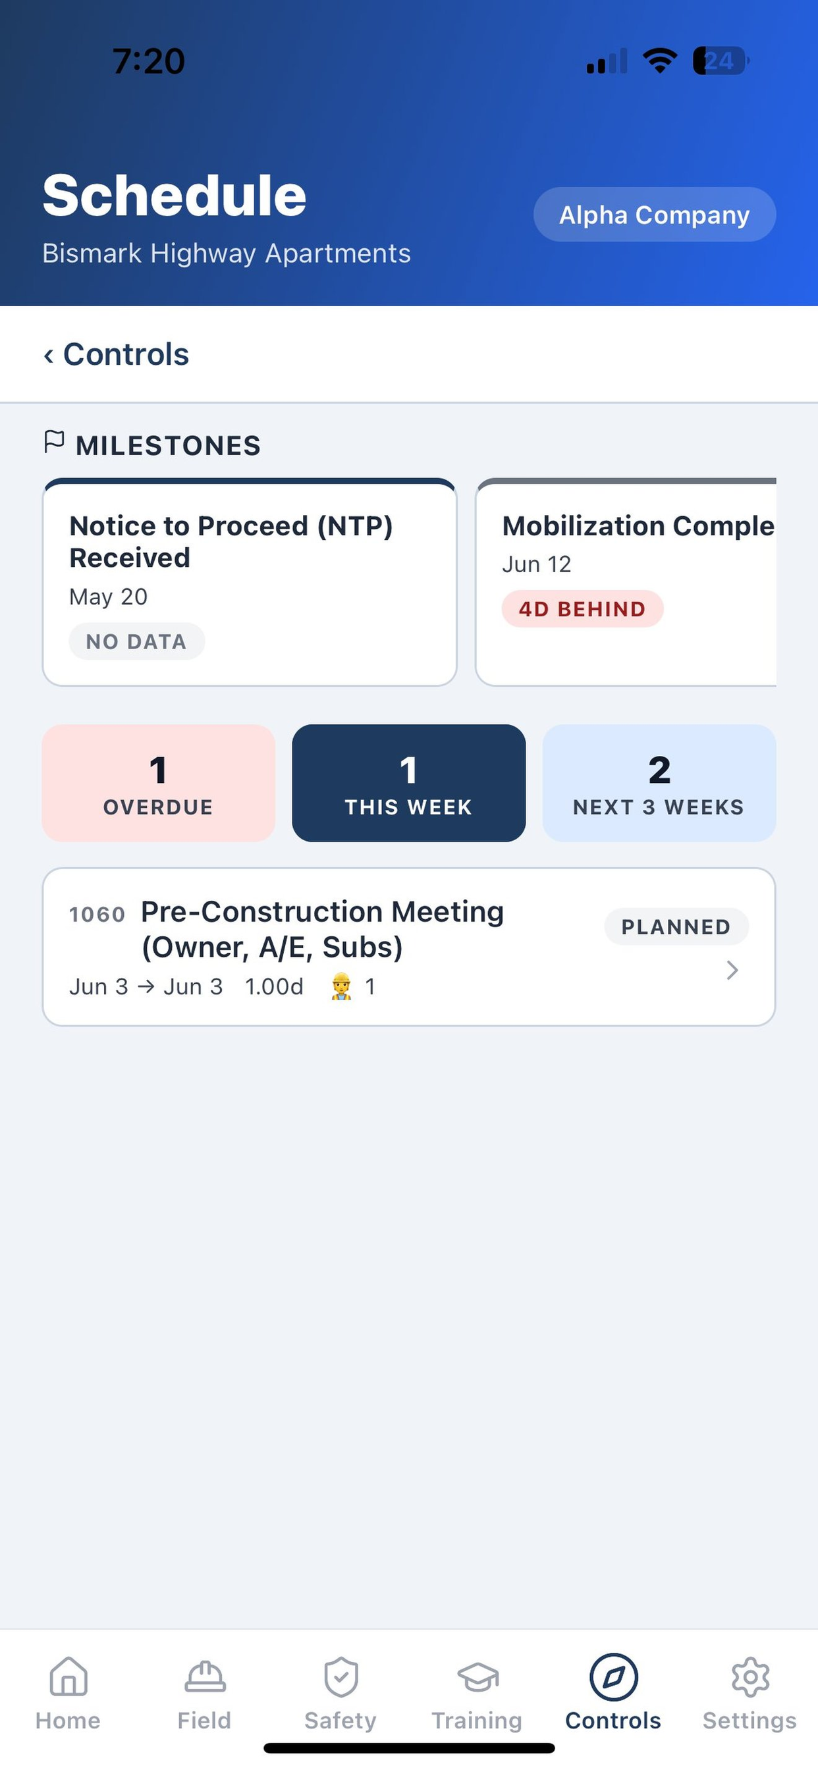The width and height of the screenshot is (818, 1770).
Task: Open the Alpha Company selector
Action: point(655,215)
